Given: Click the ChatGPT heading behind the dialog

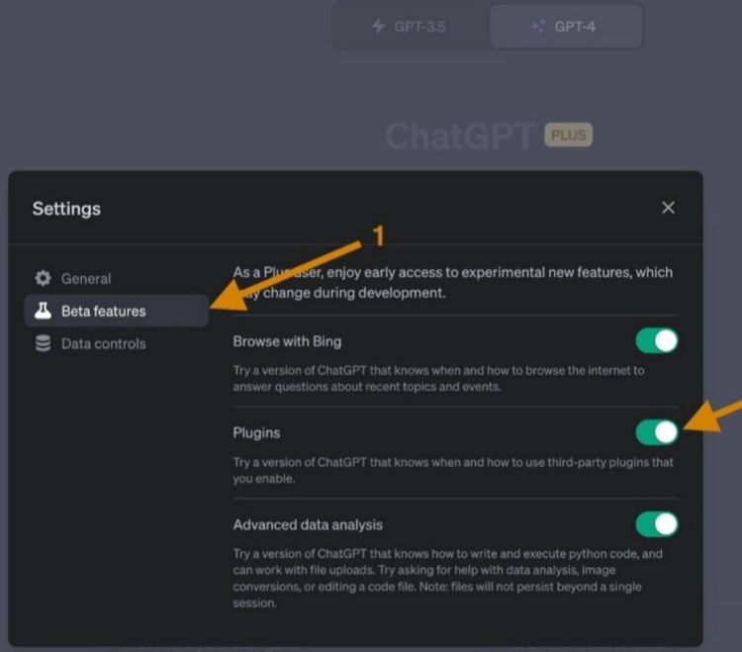Looking at the screenshot, I should point(459,137).
